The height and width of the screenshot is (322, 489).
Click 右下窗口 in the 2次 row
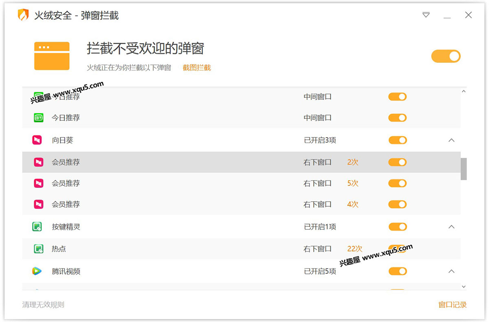point(317,162)
